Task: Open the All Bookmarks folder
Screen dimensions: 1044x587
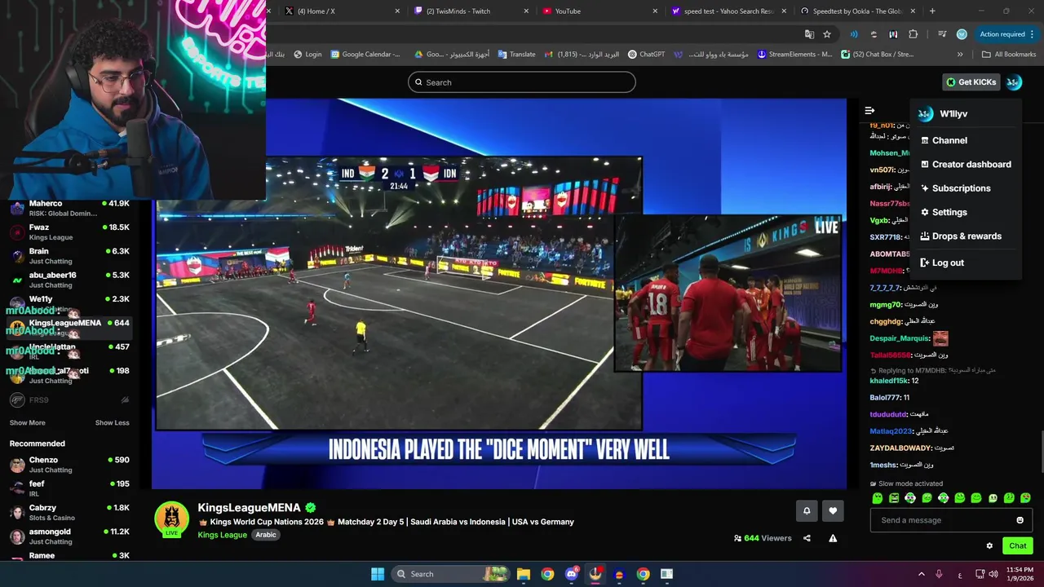Action: [x=1009, y=55]
